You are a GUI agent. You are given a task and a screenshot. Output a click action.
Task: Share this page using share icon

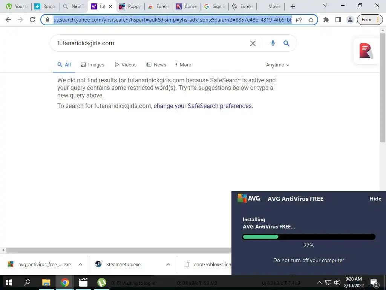click(x=299, y=20)
